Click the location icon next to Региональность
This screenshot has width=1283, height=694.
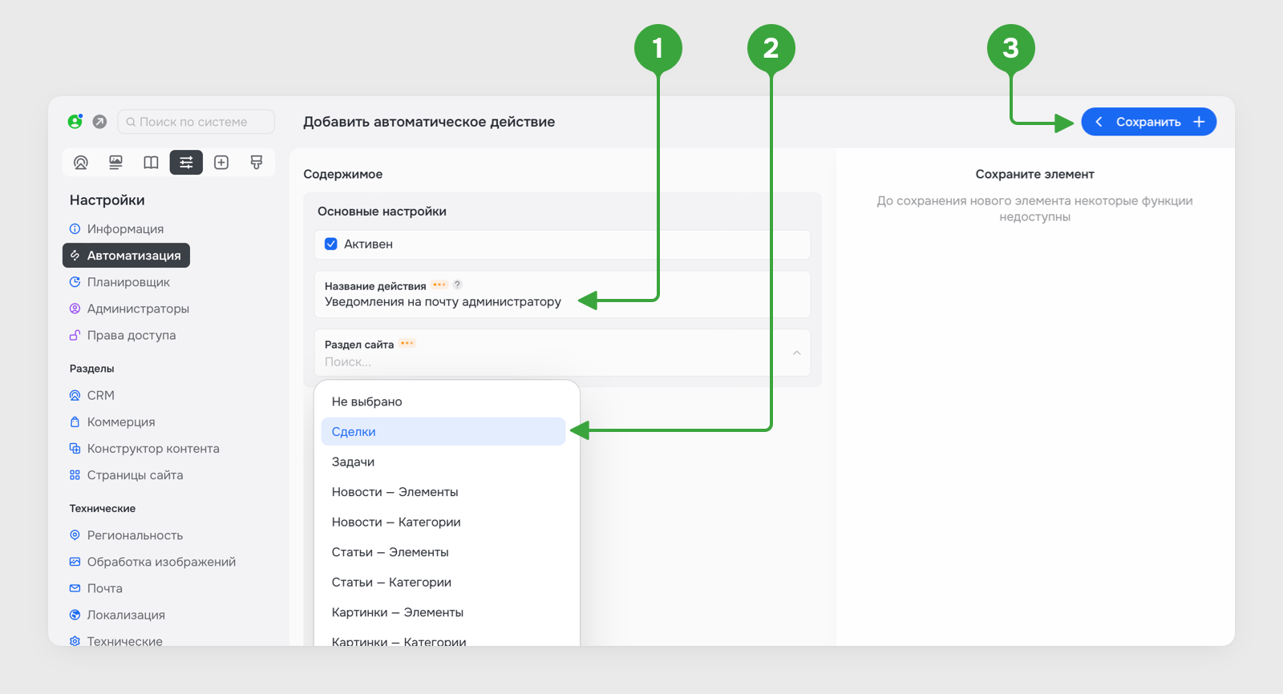point(75,535)
